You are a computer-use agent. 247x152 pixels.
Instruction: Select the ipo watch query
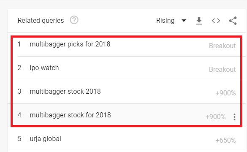click(x=44, y=68)
